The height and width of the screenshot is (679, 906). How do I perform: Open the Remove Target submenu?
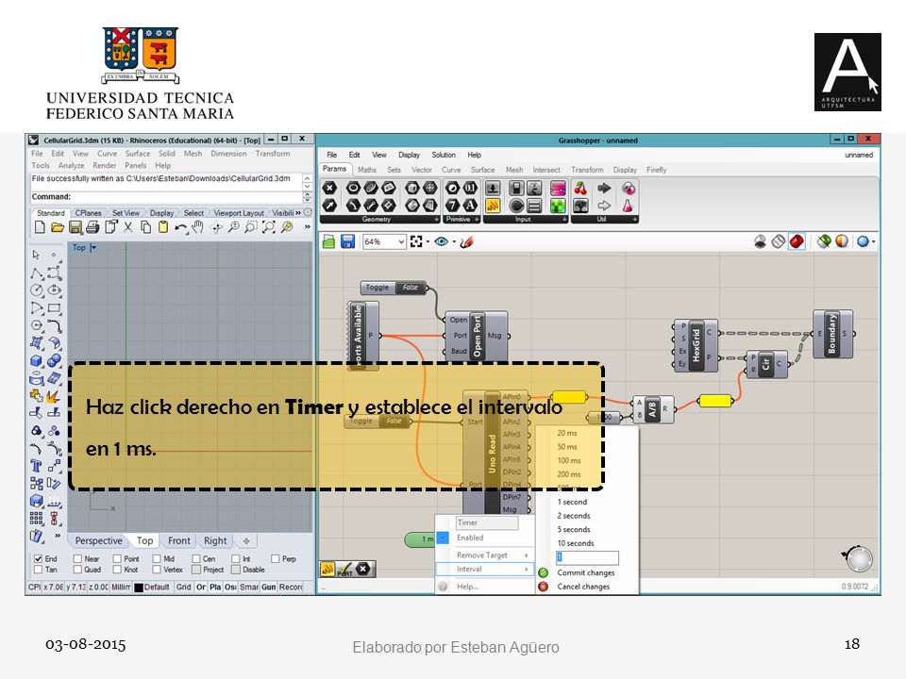(485, 555)
